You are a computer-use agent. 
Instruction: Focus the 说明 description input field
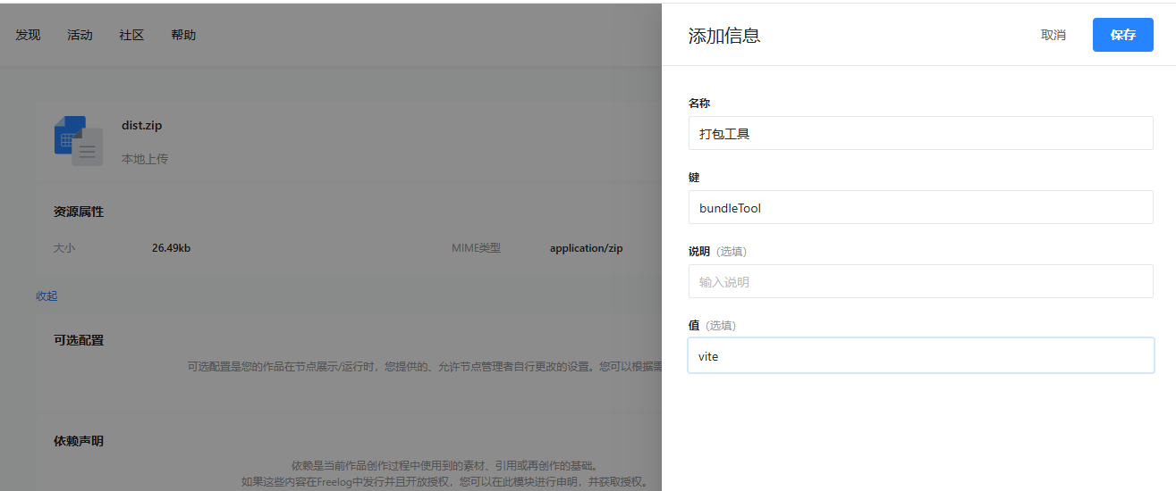click(x=921, y=281)
